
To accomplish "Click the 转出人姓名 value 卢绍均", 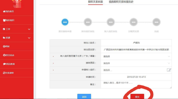I will pyautogui.click(x=136, y=43).
